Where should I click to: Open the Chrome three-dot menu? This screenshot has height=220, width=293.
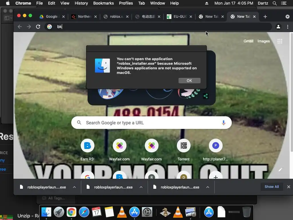[x=288, y=27]
